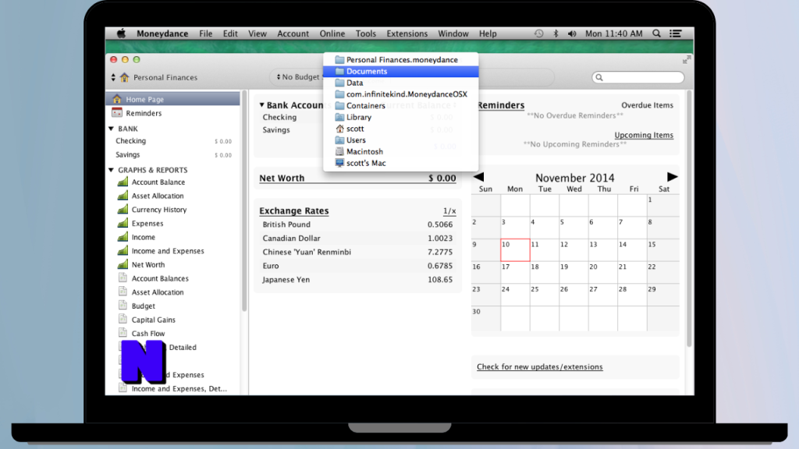The width and height of the screenshot is (799, 449).
Task: Select November 22 in the calendar
Action: (663, 272)
